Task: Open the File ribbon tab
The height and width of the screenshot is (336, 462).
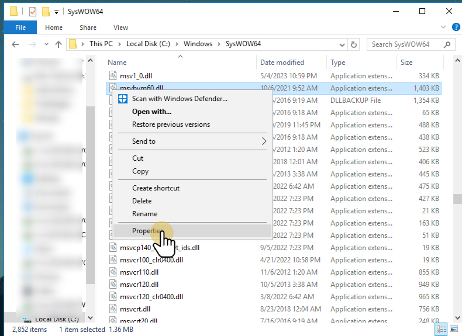Action: (20, 27)
